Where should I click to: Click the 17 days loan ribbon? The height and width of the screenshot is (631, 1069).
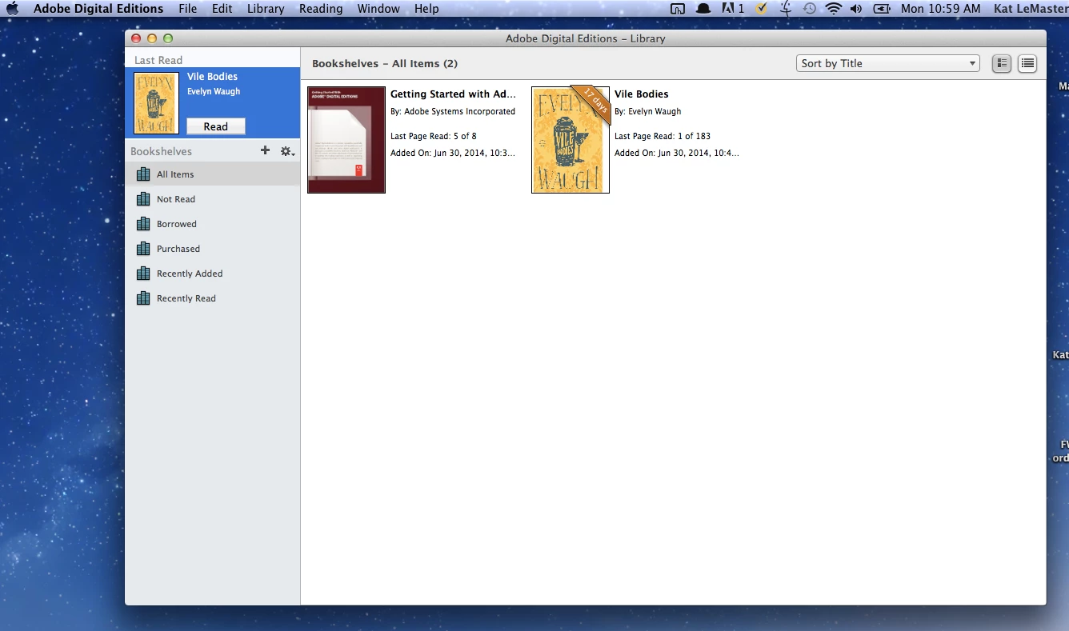(595, 102)
